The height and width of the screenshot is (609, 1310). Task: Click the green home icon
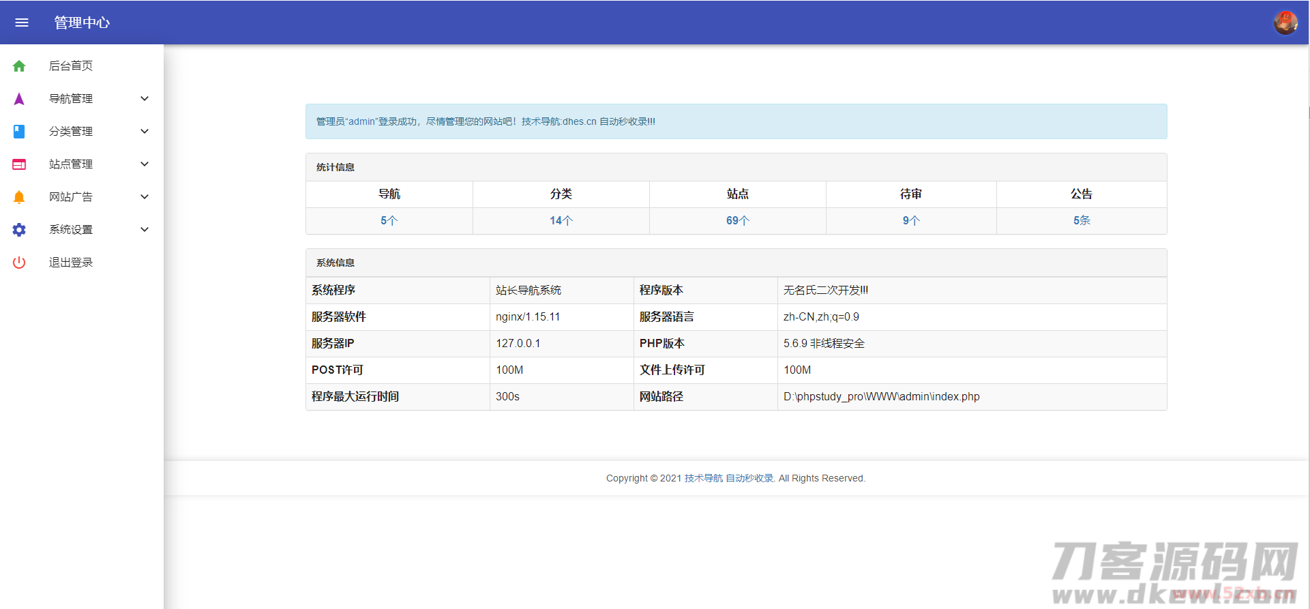(x=19, y=66)
